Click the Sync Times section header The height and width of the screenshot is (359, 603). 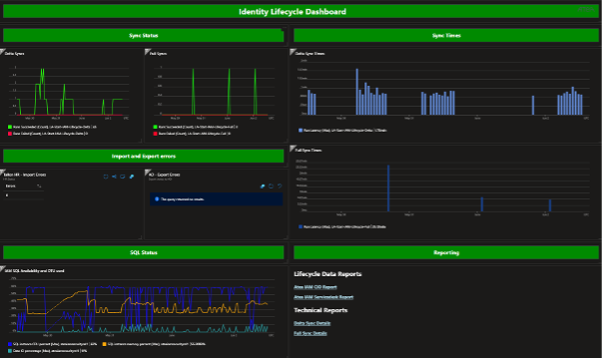pos(446,35)
